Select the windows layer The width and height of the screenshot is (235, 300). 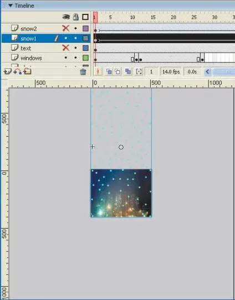click(x=31, y=58)
